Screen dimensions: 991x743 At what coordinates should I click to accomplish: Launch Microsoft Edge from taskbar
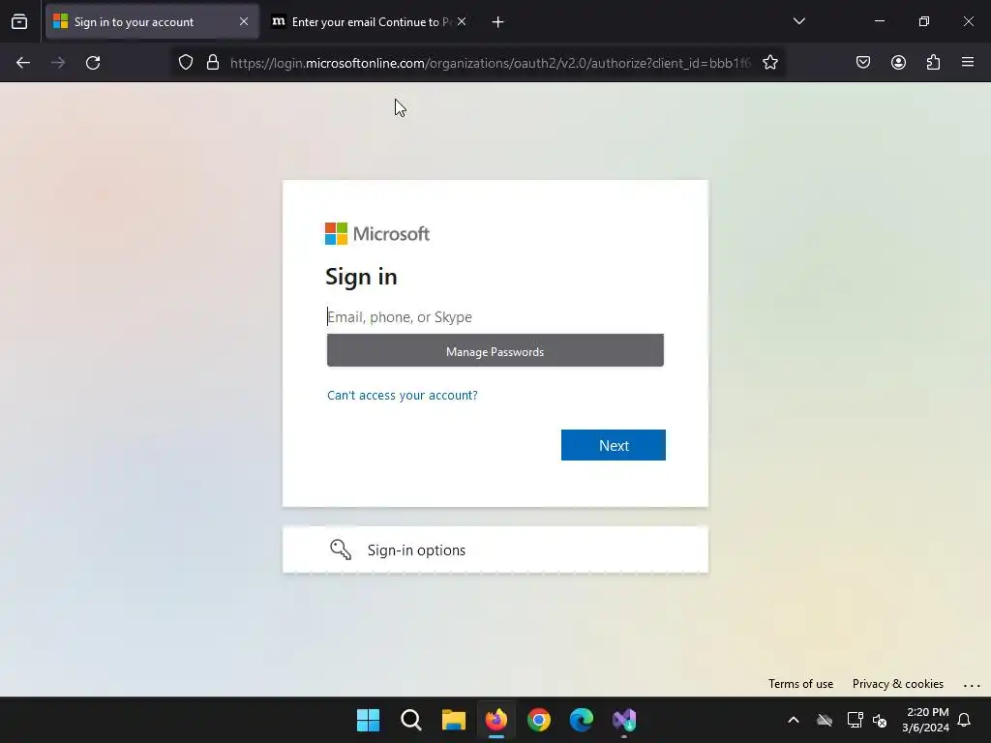click(582, 720)
